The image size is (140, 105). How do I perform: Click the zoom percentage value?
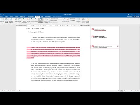click(x=138, y=91)
